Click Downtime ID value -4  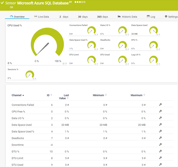click(x=52, y=145)
